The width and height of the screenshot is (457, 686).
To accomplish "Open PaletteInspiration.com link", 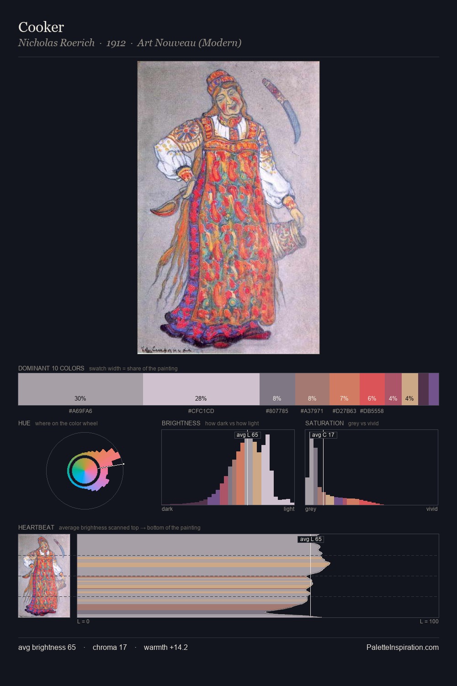I will [x=403, y=647].
